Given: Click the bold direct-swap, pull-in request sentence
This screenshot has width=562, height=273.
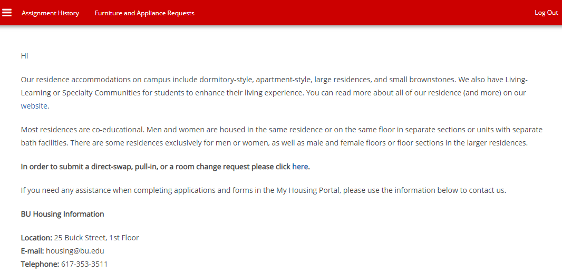Looking at the screenshot, I should point(156,167).
